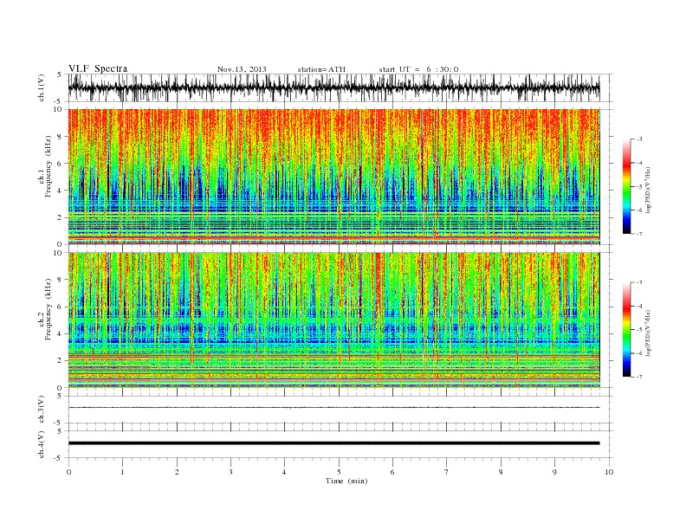This screenshot has height=530, width=686.
Task: Click the ch.1 spectrogram panel
Action: click(x=334, y=177)
